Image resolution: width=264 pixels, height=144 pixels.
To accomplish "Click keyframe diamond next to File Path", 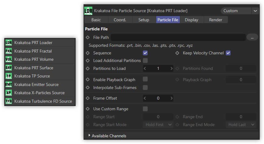I will [x=88, y=37].
